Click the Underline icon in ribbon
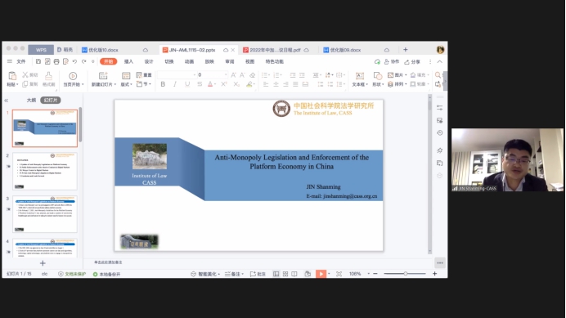 click(x=187, y=84)
